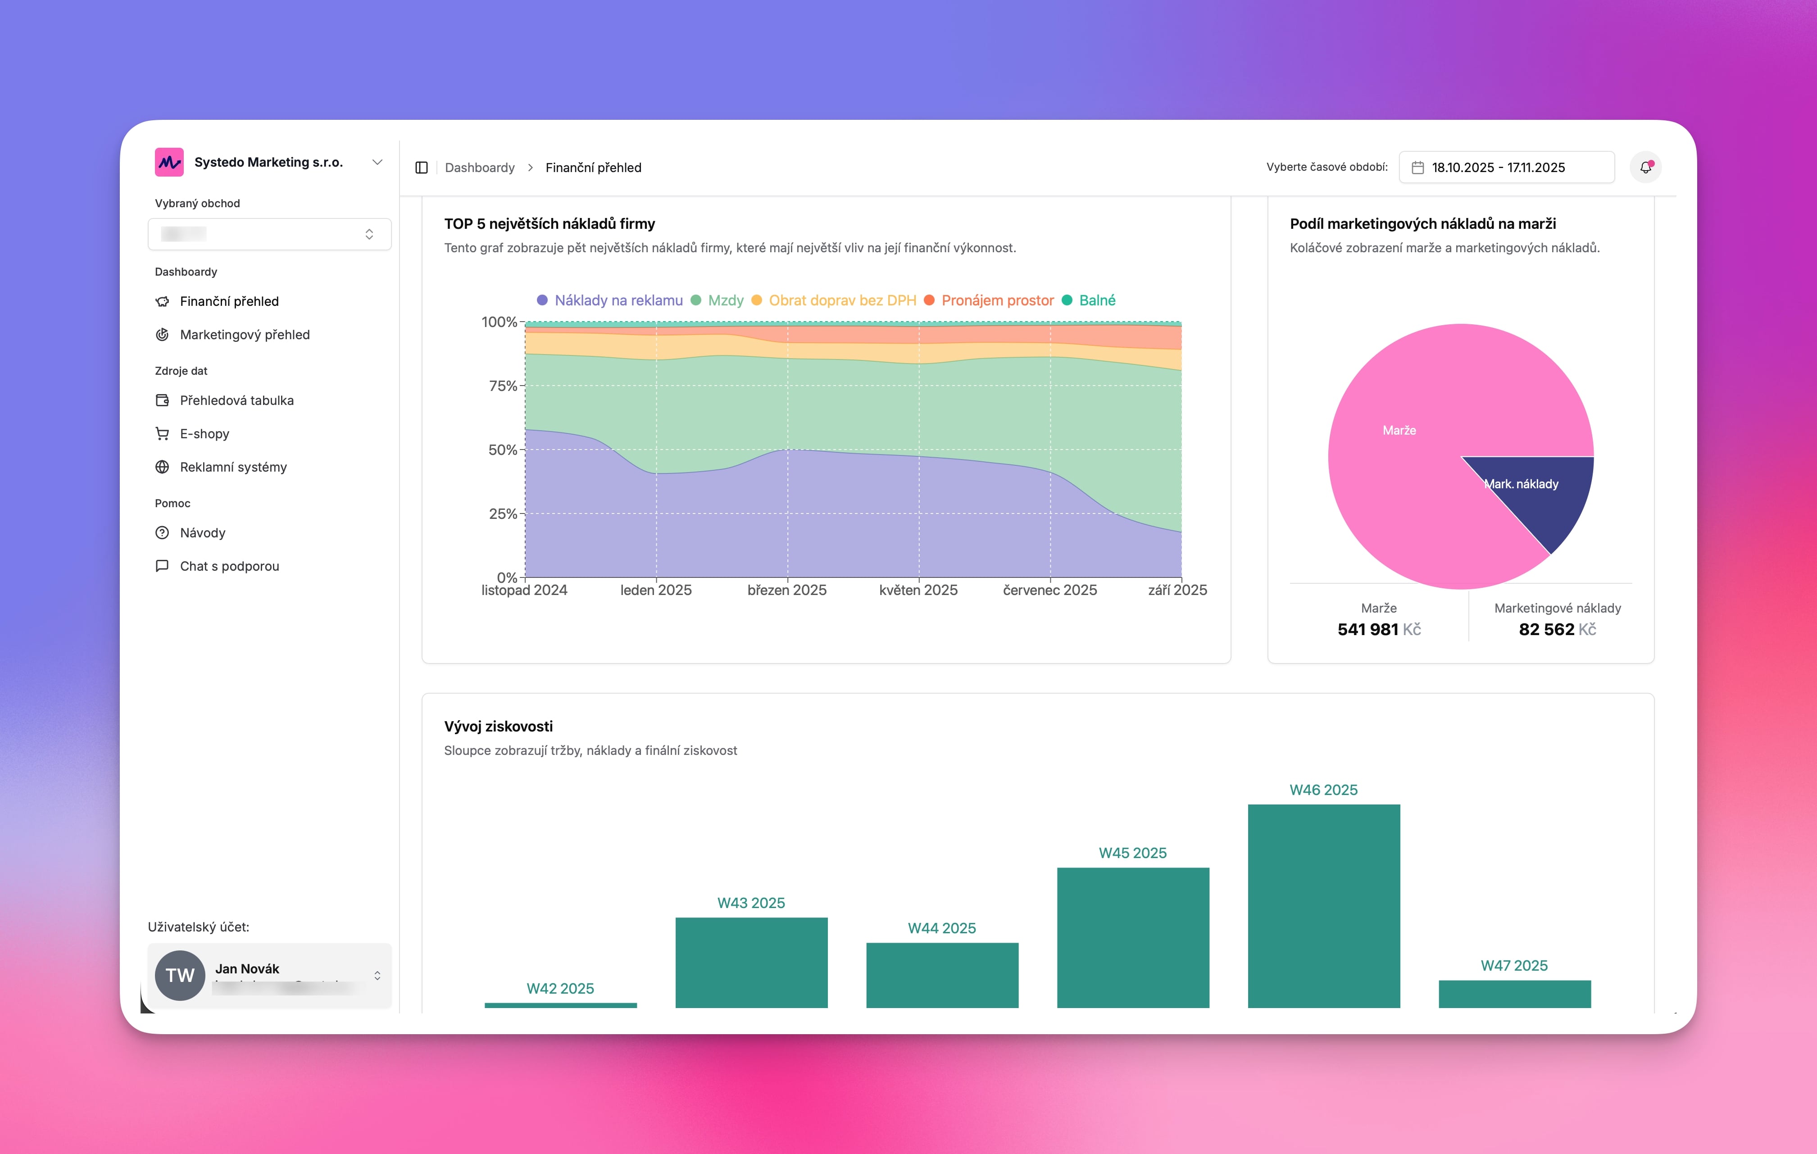Open the Vybraný obchod shop selector
This screenshot has height=1154, width=1817.
point(269,234)
